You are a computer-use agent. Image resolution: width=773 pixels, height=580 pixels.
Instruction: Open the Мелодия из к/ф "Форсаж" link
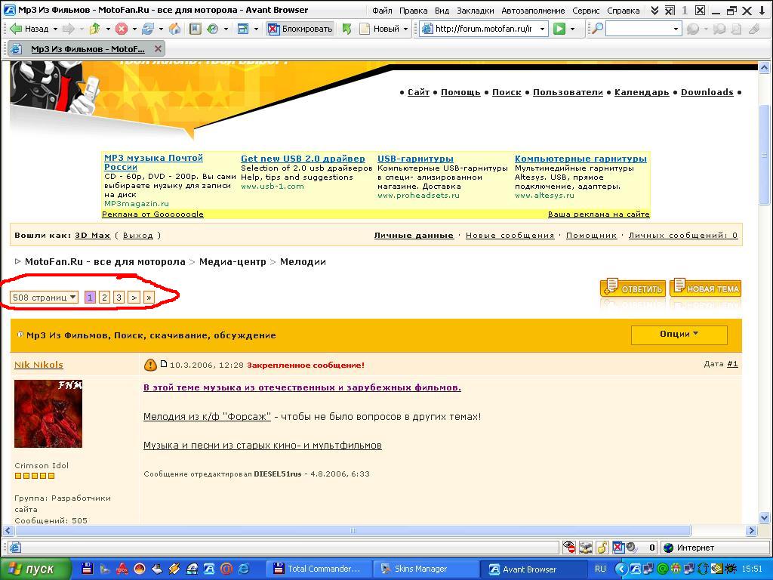click(207, 417)
